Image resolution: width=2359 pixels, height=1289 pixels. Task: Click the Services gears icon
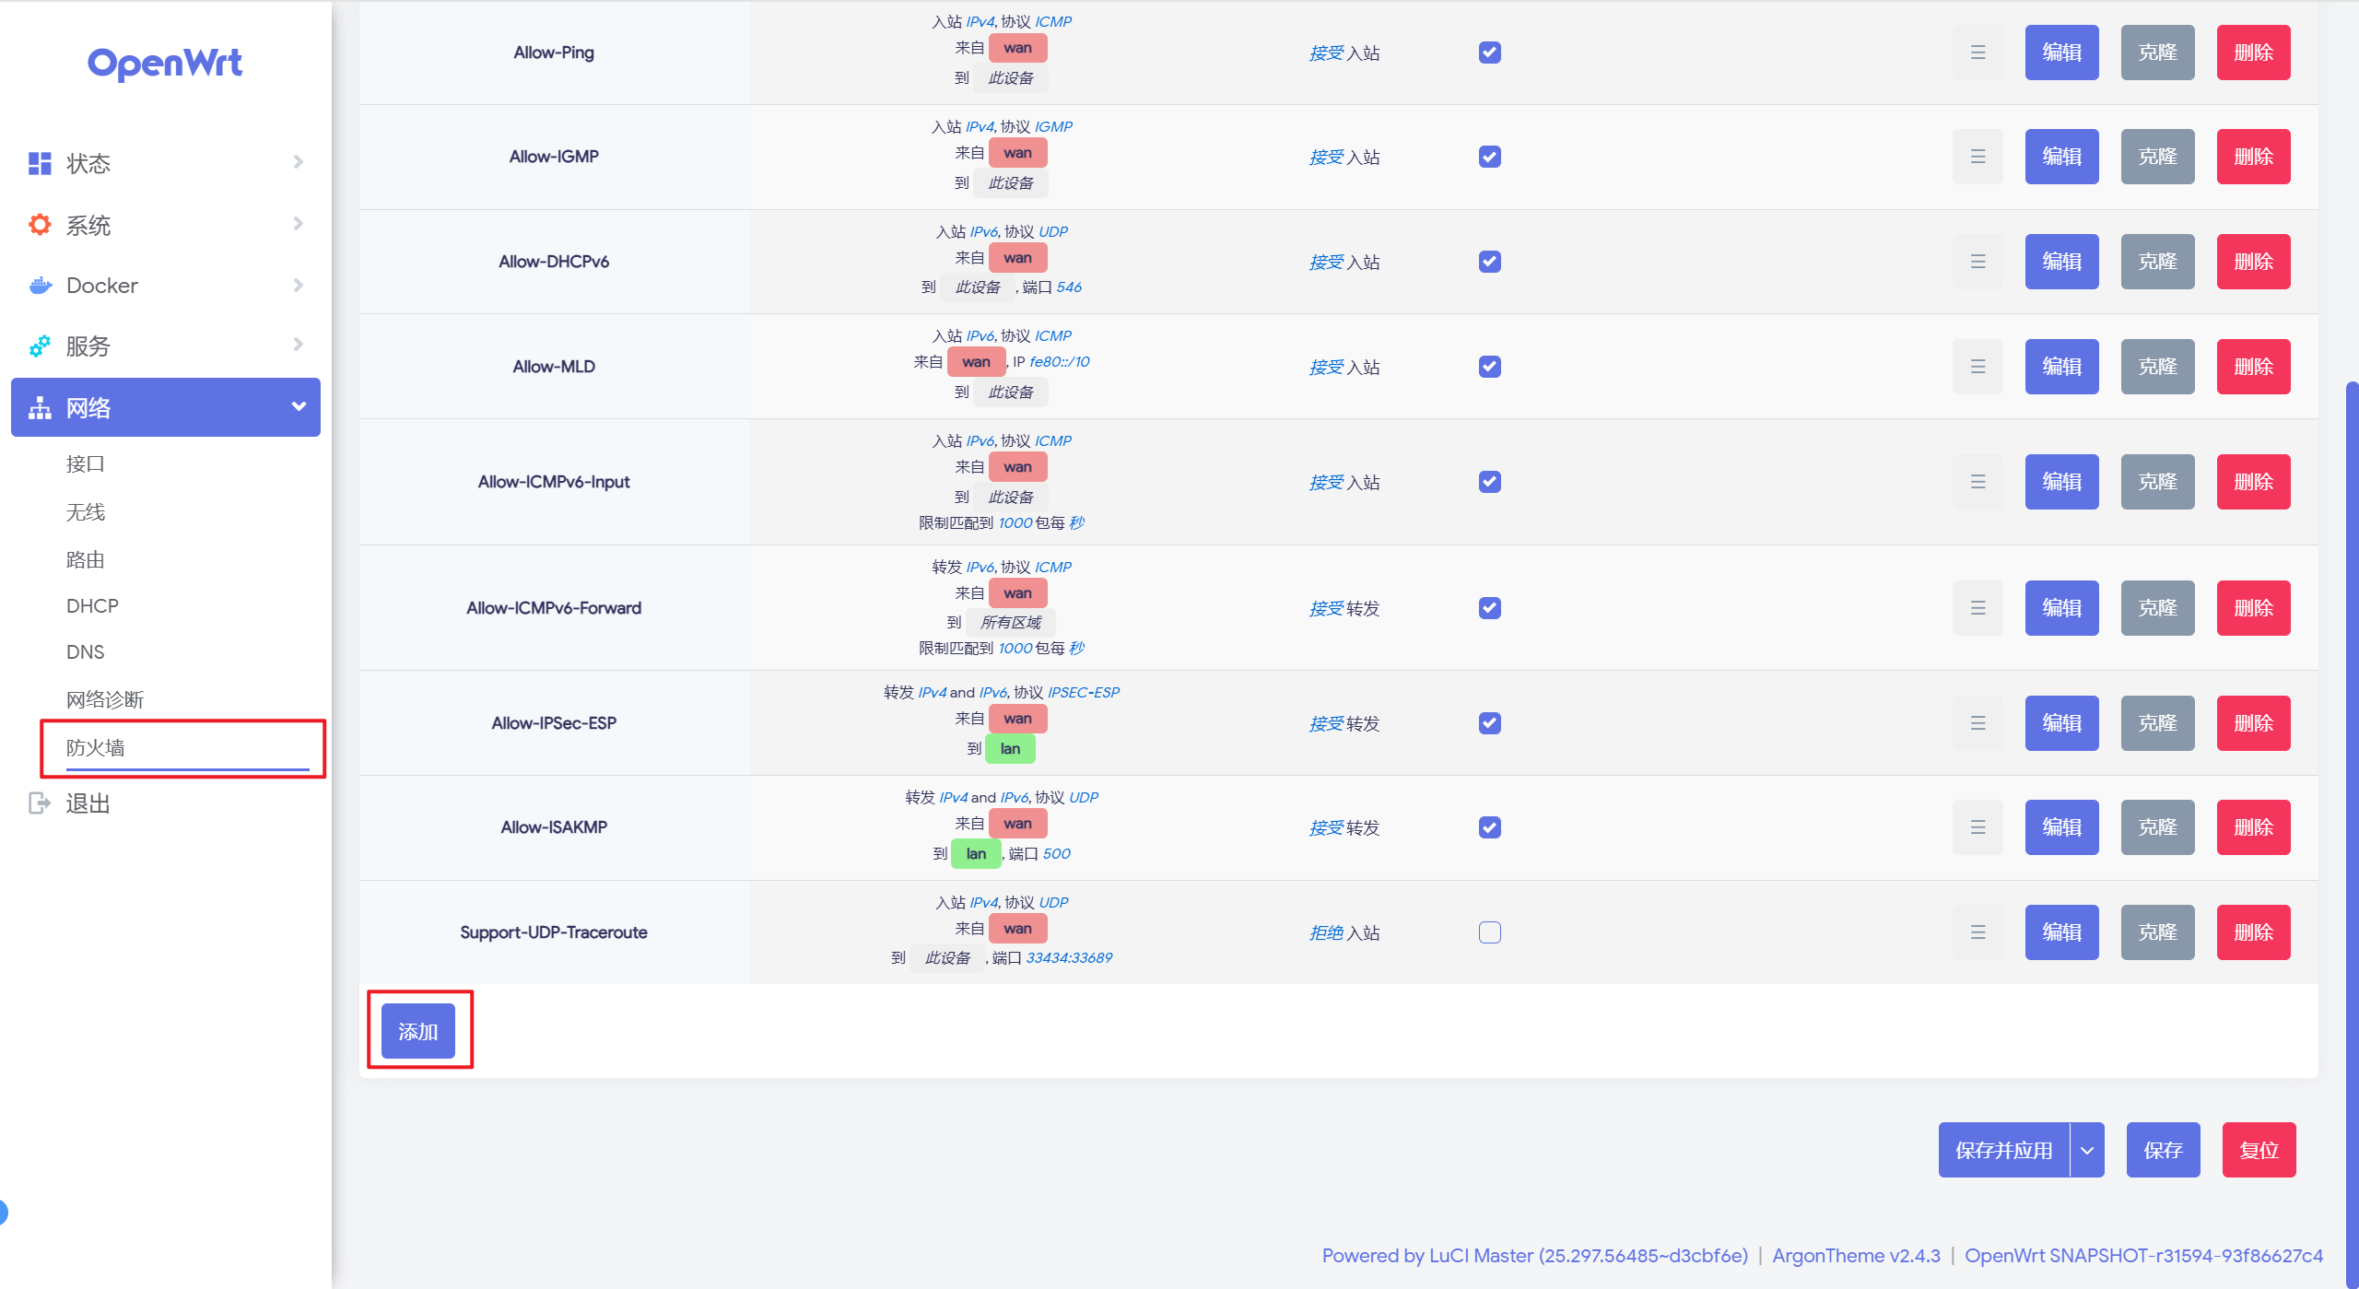(x=40, y=346)
